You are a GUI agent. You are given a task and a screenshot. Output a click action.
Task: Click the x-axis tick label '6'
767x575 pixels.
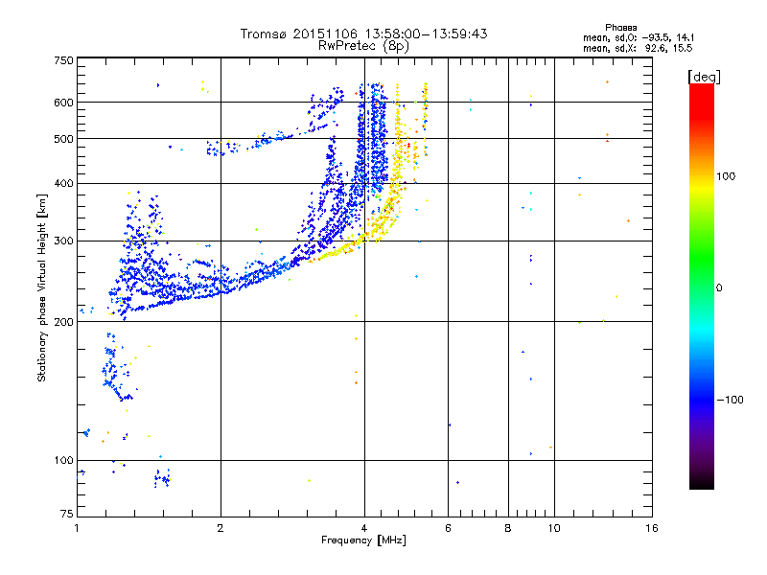coord(448,528)
